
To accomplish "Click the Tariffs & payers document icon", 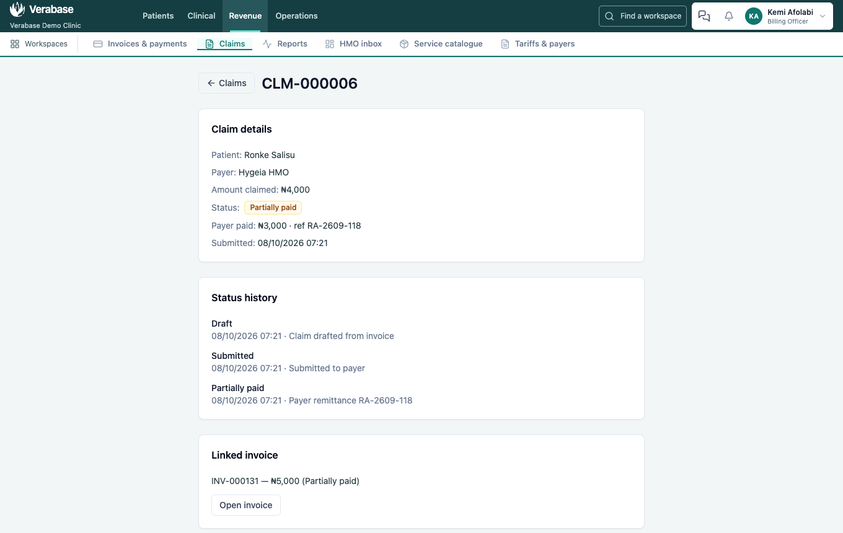I will (x=505, y=44).
